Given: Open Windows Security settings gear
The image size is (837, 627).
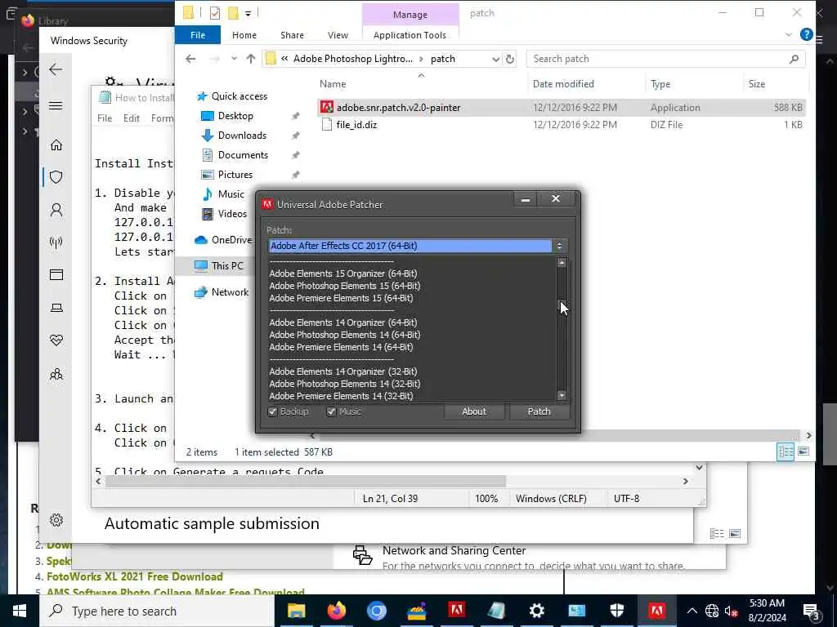Looking at the screenshot, I should pos(56,520).
